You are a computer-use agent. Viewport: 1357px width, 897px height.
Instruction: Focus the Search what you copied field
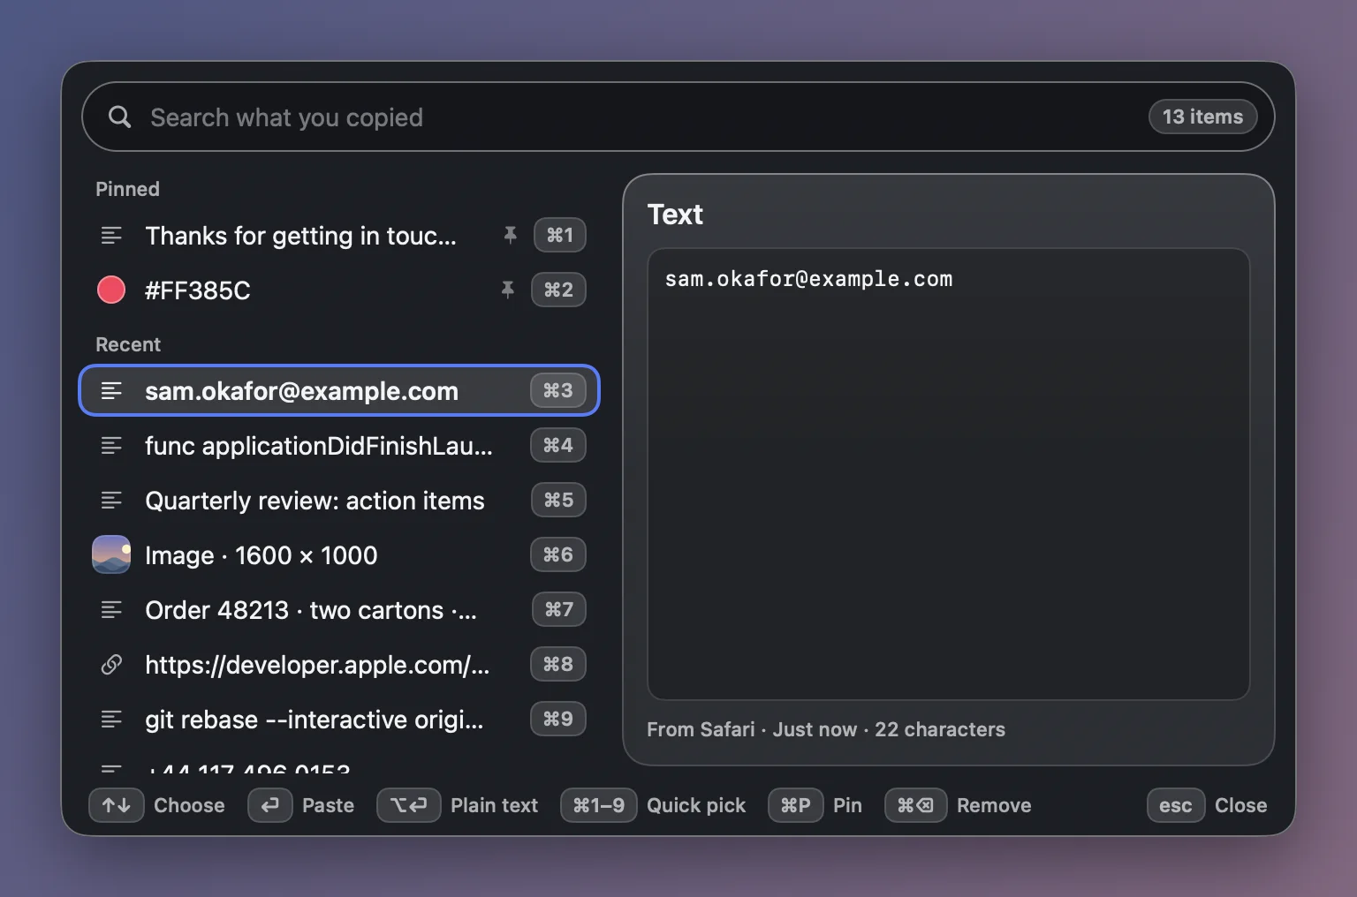point(678,117)
